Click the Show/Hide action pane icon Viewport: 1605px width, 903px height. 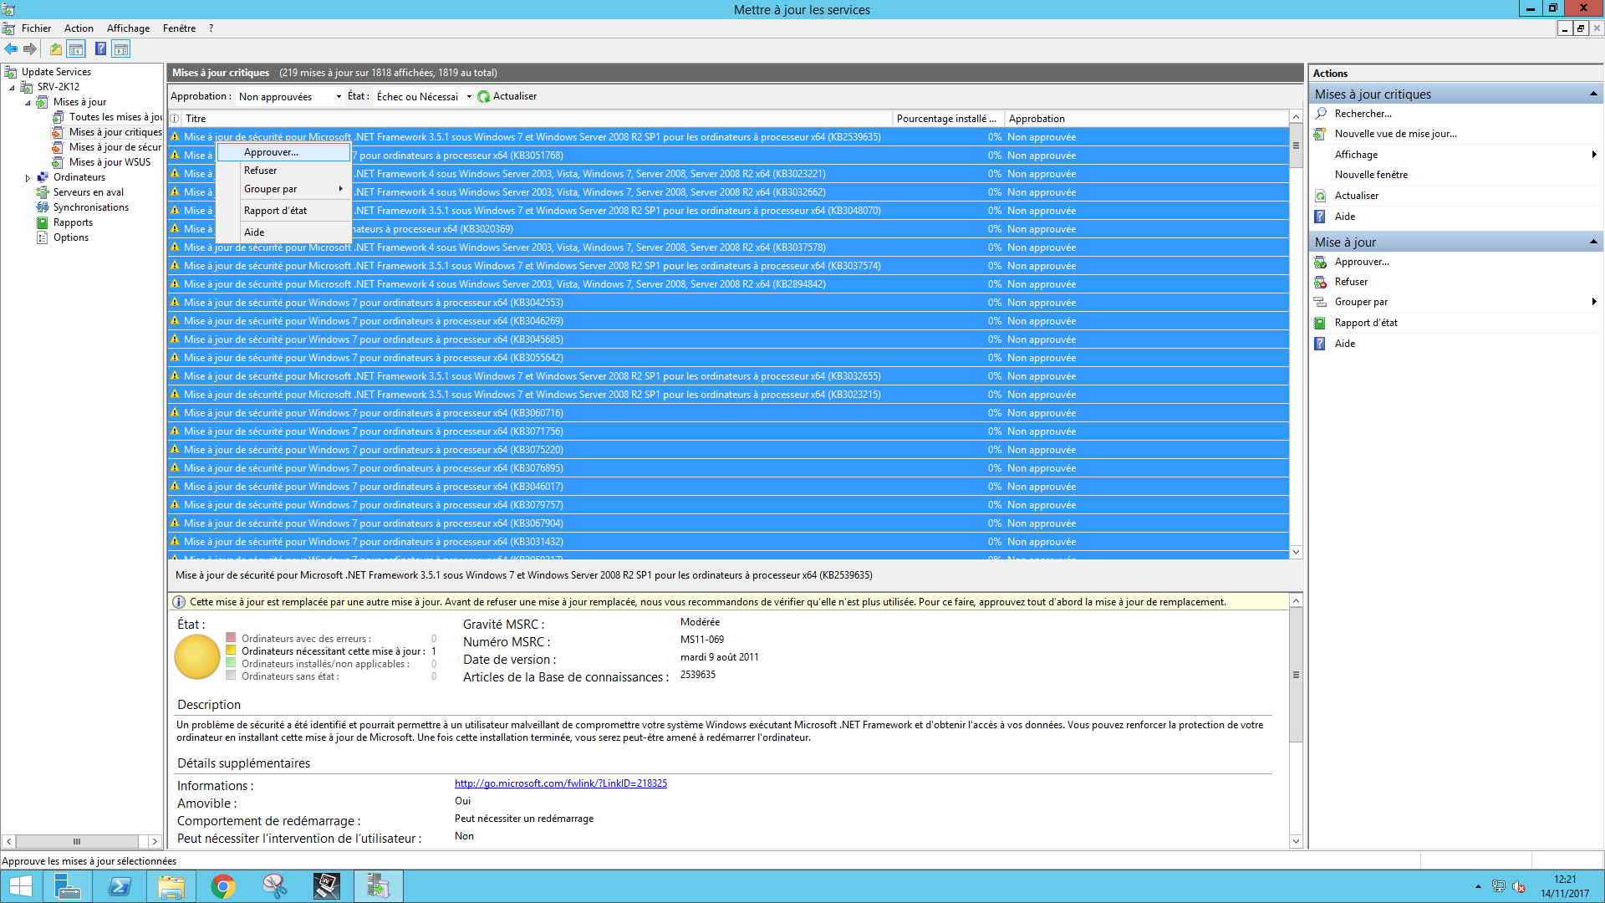[121, 49]
